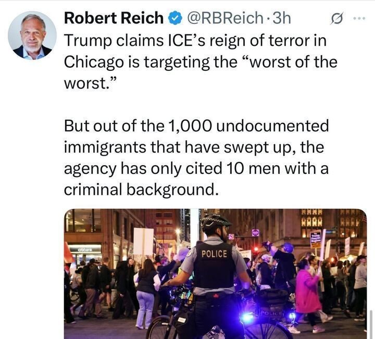The width and height of the screenshot is (375, 339).
Task: Click the citibank sign in the photo
Action: coord(85,250)
